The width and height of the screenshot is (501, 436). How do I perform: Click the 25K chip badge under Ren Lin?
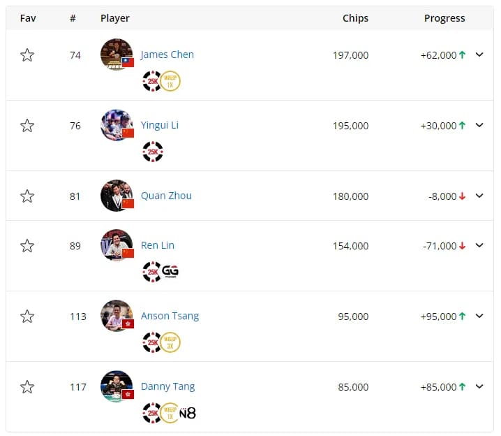(x=152, y=271)
